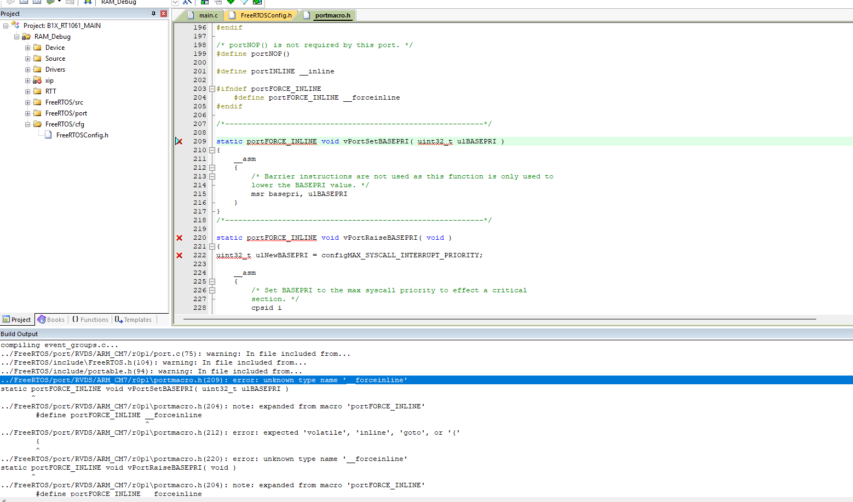The image size is (853, 502).
Task: Toggle the breakpoint marker on line 209
Action: (178, 141)
